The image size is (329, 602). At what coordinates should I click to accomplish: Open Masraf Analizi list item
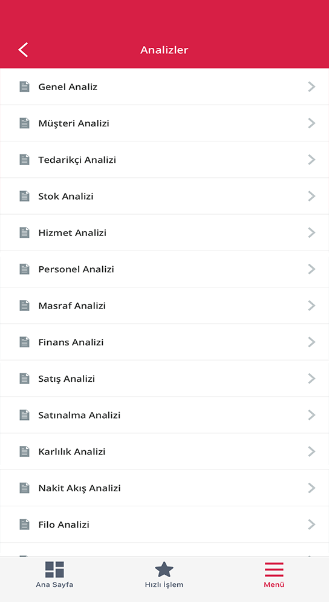tap(164, 306)
